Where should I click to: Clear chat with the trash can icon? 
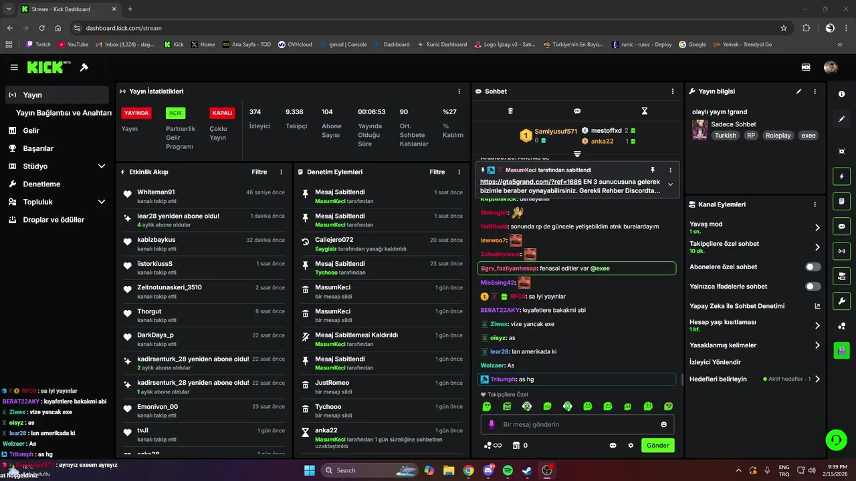click(510, 111)
